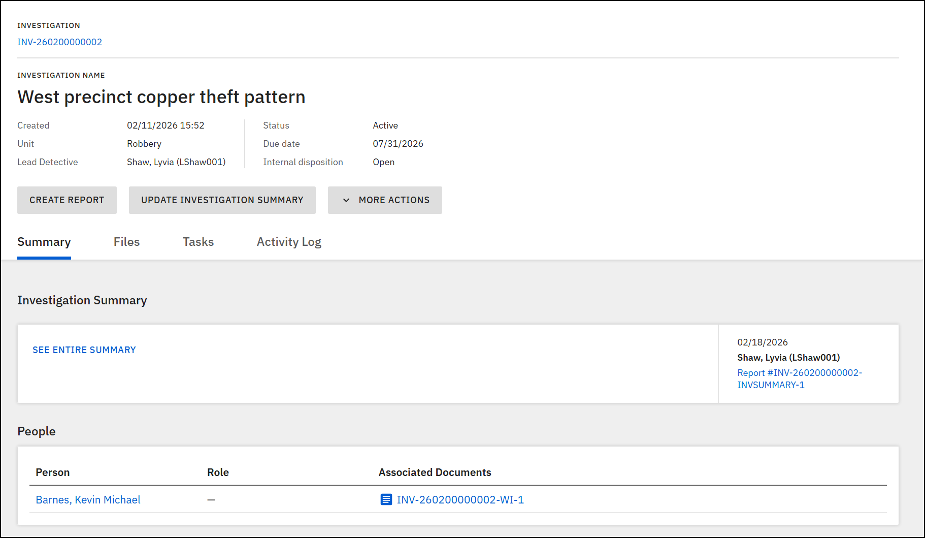925x538 pixels.
Task: Open Report #INV-260200000002-INVSUMMARY-1
Action: click(800, 378)
